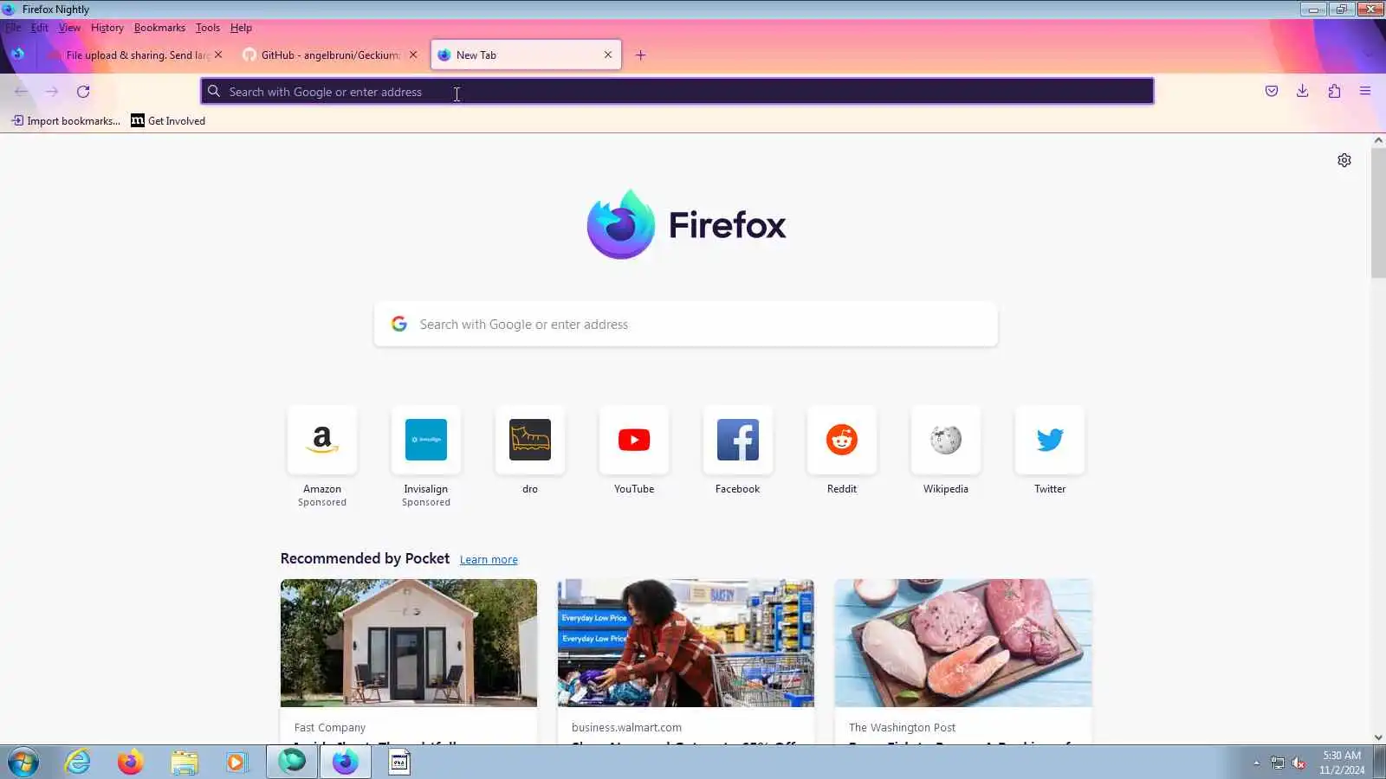Click Learn more link beside Pocket
The width and height of the screenshot is (1386, 779).
pyautogui.click(x=489, y=560)
